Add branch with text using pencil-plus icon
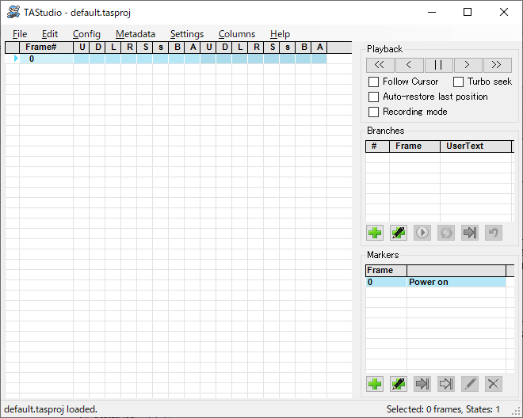This screenshot has height=418, width=523. click(399, 233)
